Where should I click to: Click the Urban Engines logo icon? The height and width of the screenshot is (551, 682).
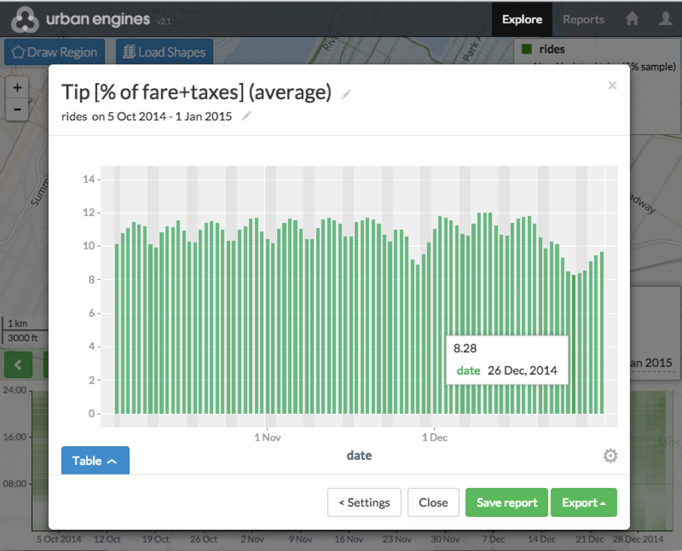point(25,20)
